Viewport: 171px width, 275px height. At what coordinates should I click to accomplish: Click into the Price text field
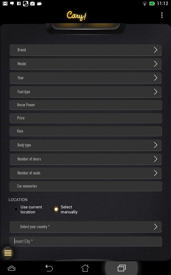point(85,118)
